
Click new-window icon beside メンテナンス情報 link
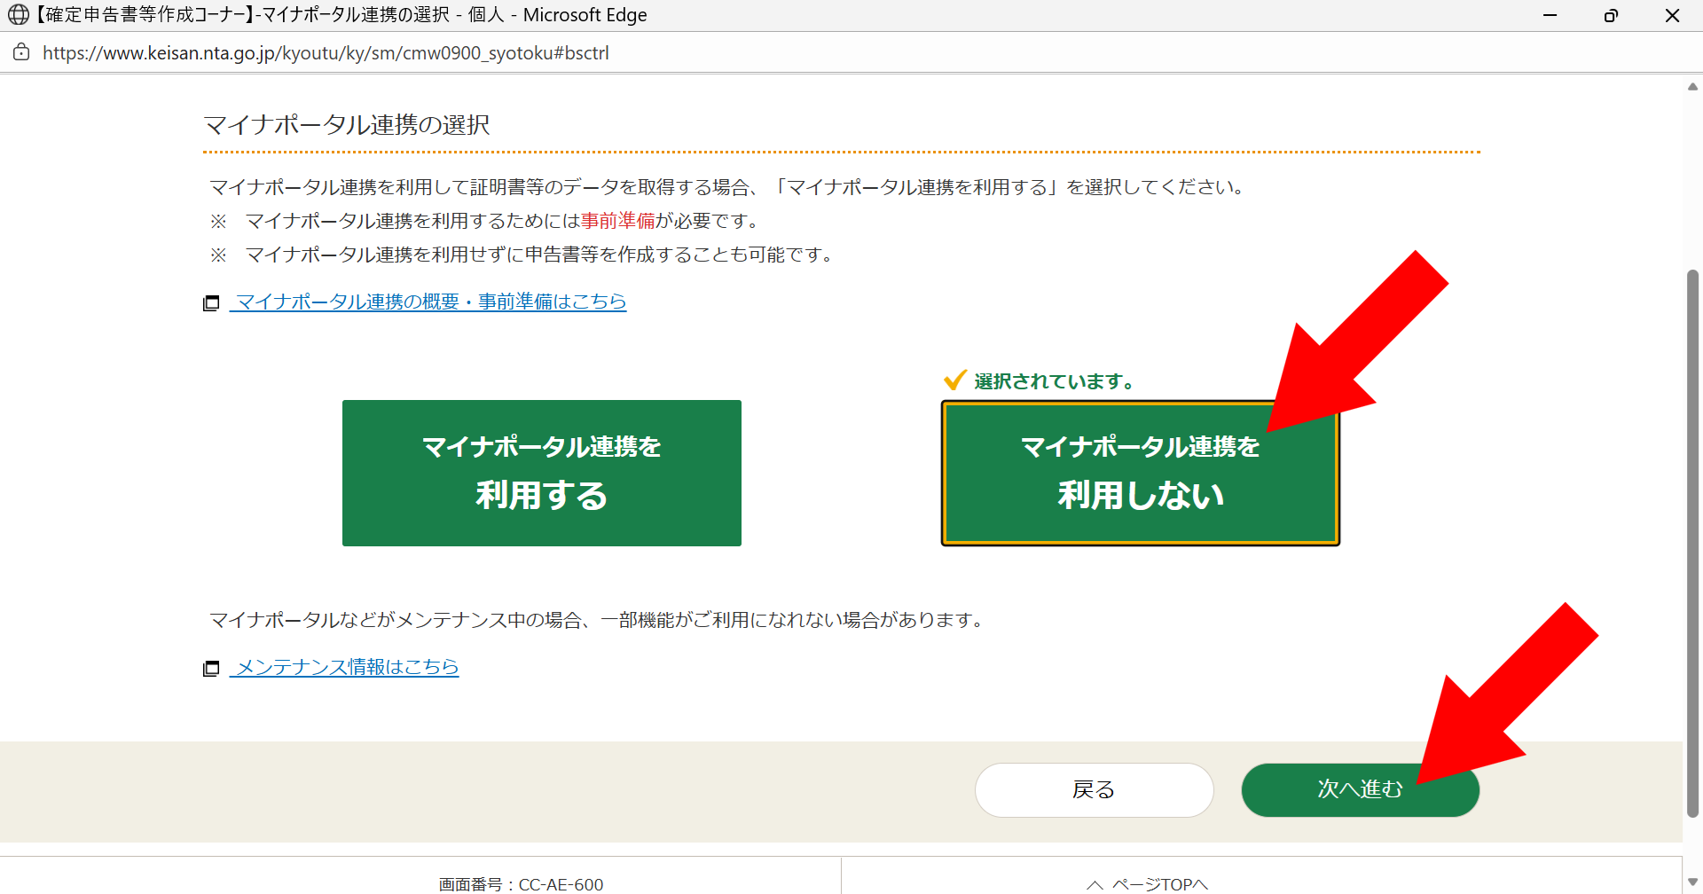pos(211,669)
